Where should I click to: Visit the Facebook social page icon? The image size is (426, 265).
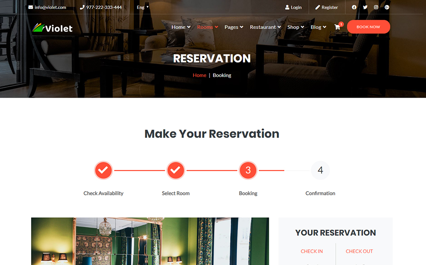[354, 7]
